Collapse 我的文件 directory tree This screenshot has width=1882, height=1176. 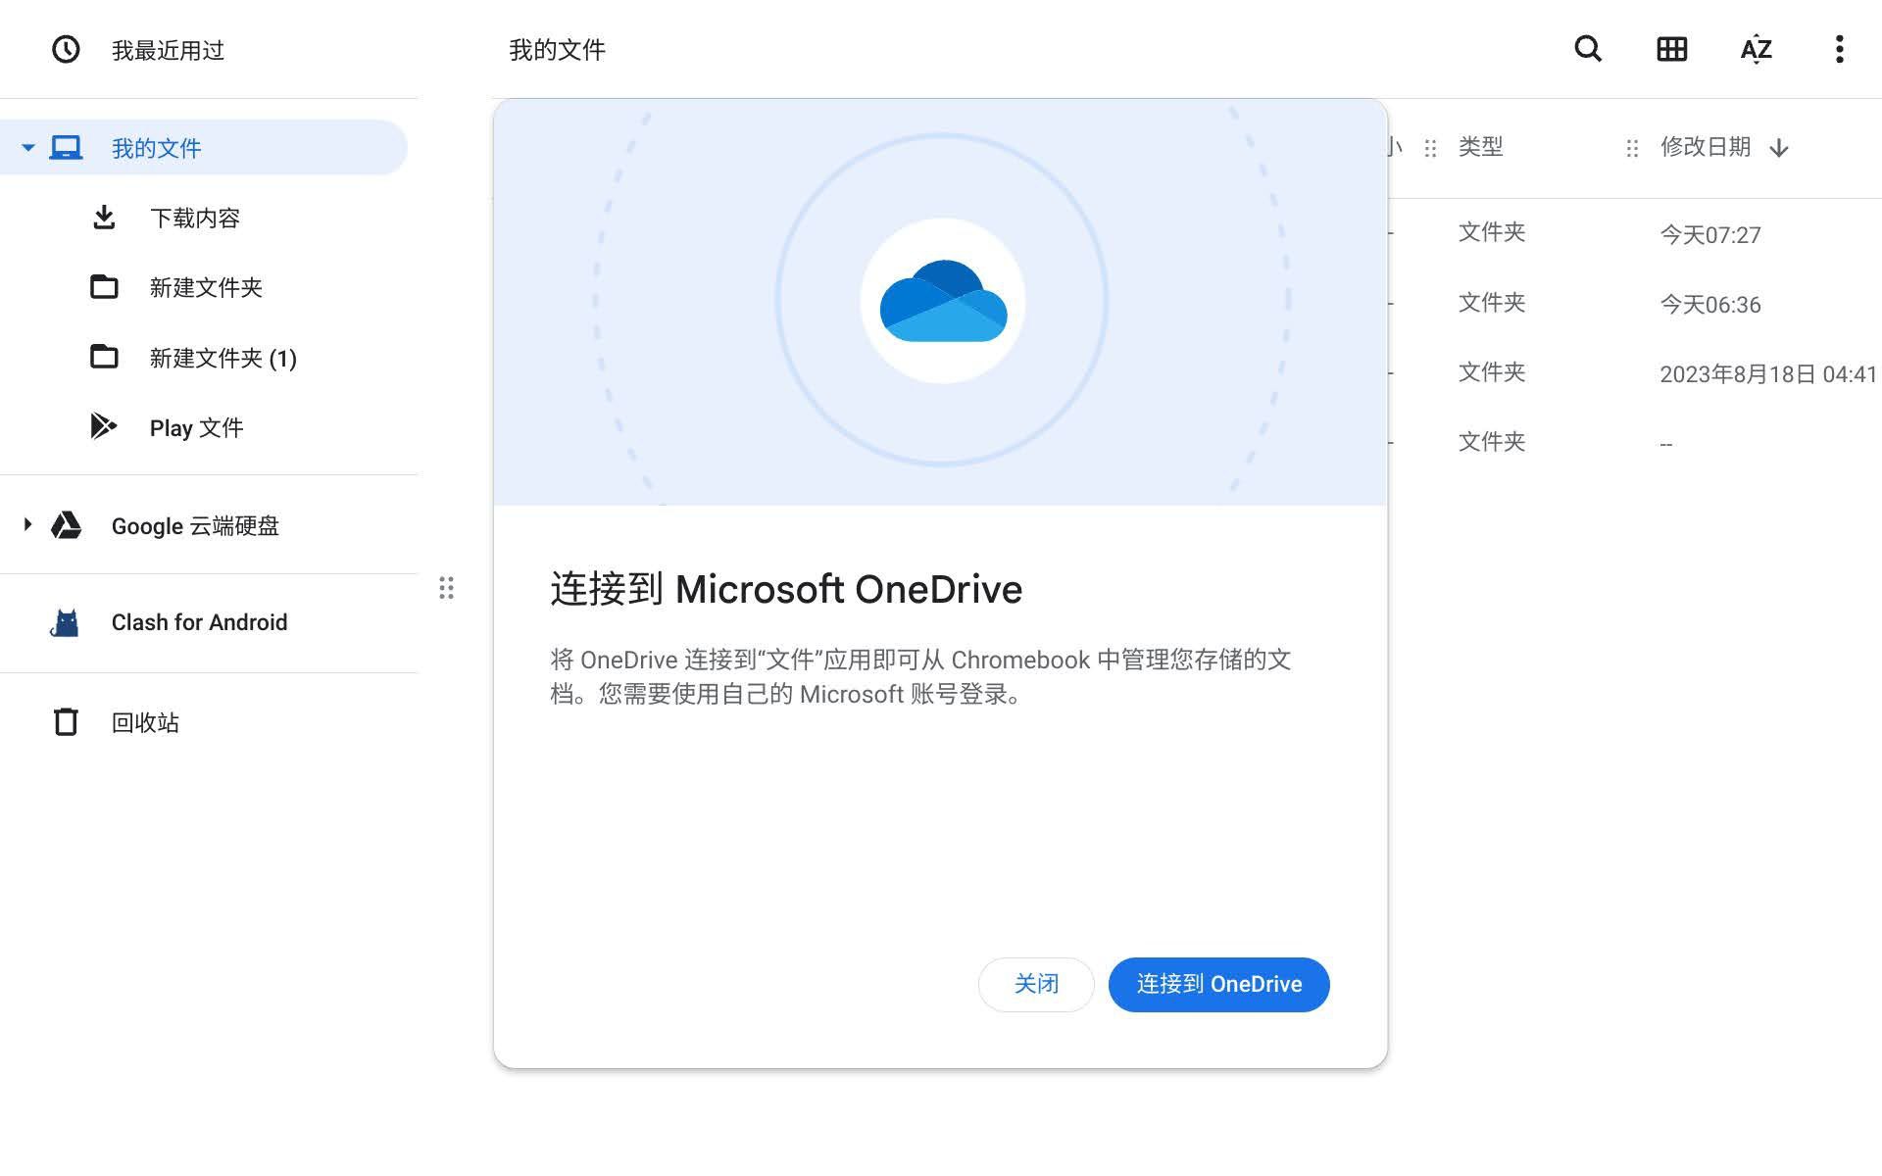[x=27, y=148]
